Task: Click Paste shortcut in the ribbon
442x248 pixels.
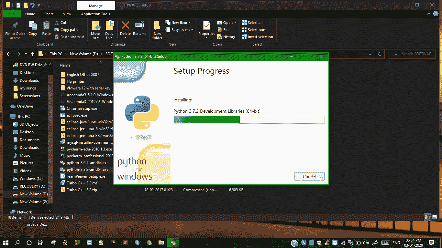Action: (69, 37)
